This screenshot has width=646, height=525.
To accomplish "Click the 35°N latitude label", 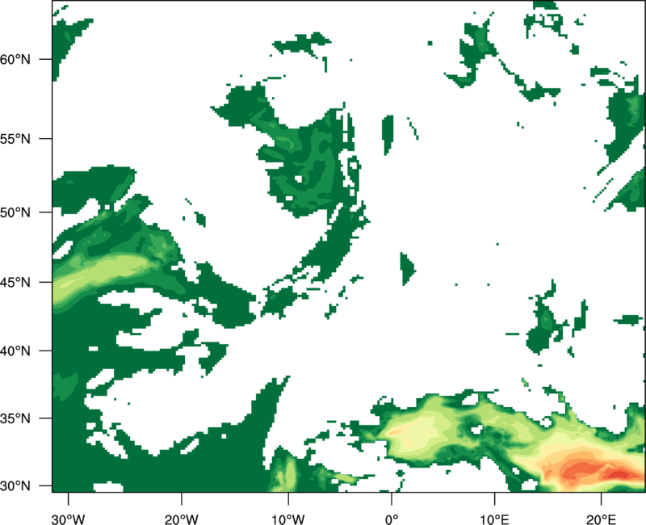I will tap(15, 418).
